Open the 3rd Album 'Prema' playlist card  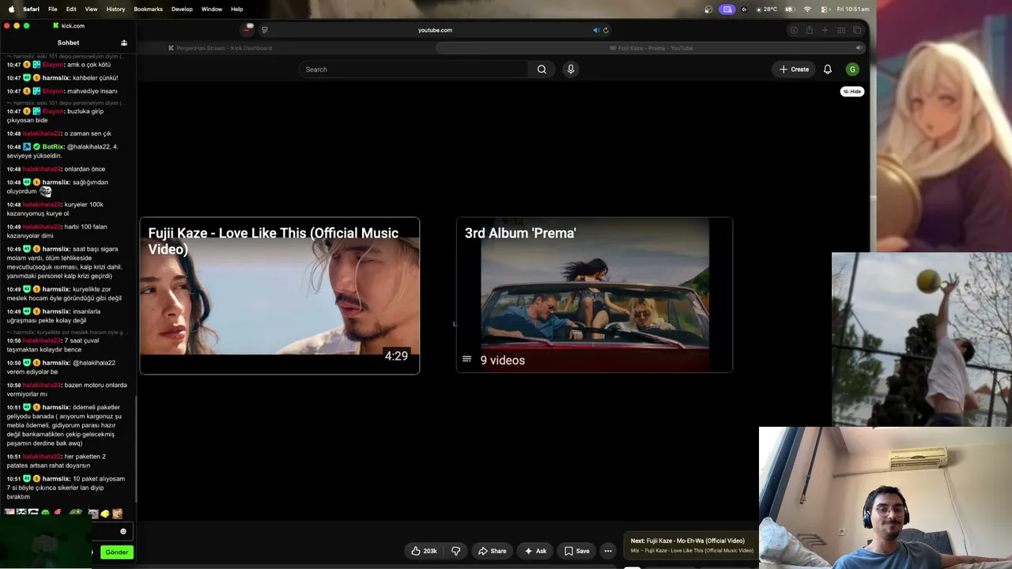595,296
